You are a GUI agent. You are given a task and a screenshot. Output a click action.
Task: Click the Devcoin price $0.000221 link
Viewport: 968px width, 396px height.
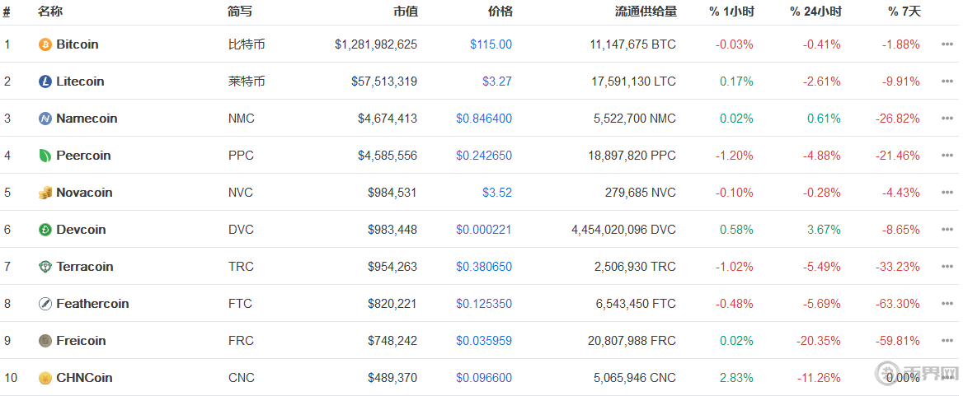pos(484,230)
